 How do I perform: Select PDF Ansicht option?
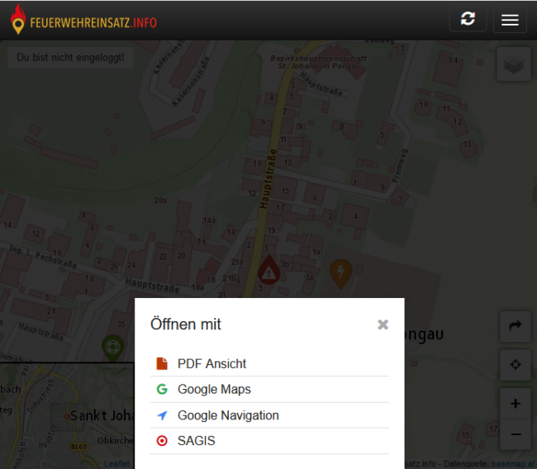point(211,363)
